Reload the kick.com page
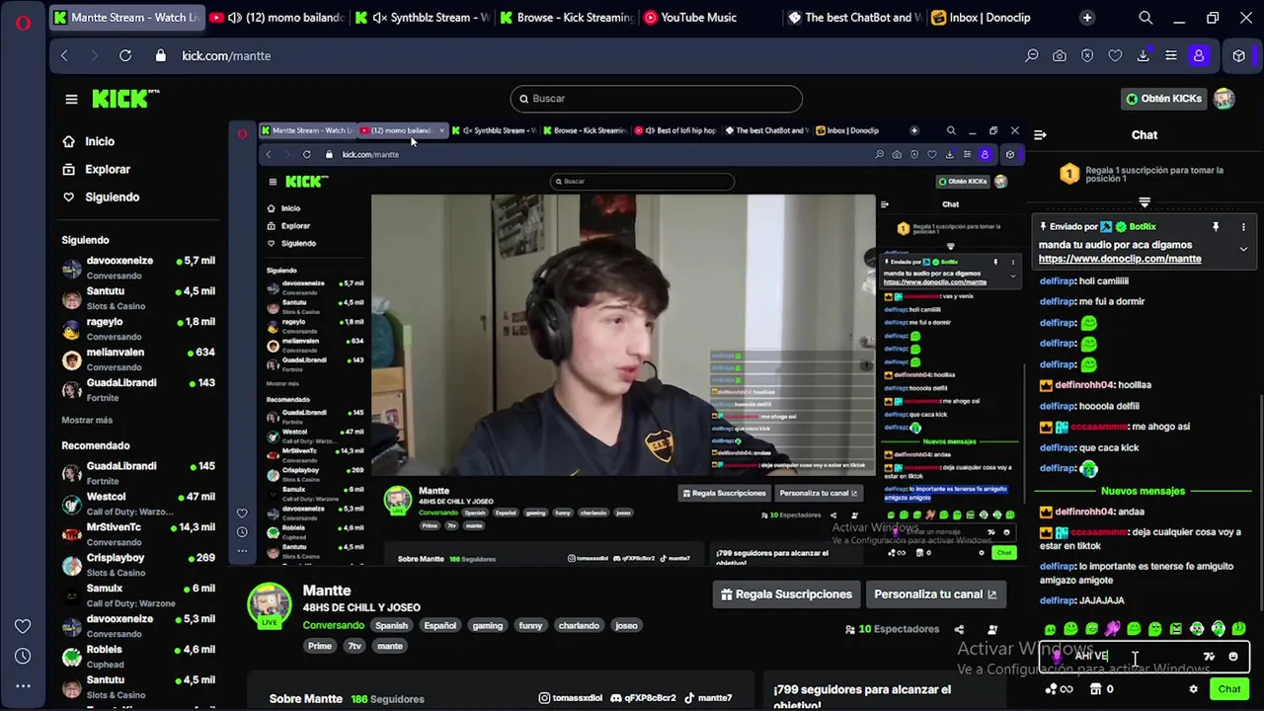1264x711 pixels. [x=125, y=56]
